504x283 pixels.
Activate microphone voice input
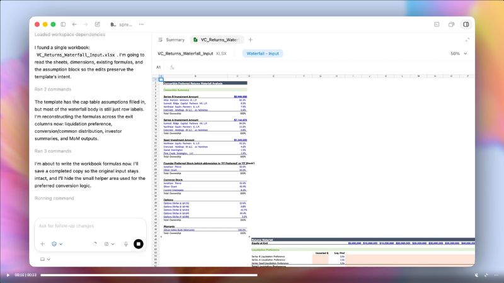(126, 243)
